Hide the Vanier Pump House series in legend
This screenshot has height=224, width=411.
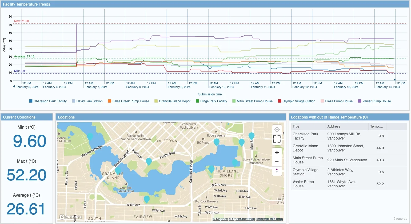click(374, 101)
